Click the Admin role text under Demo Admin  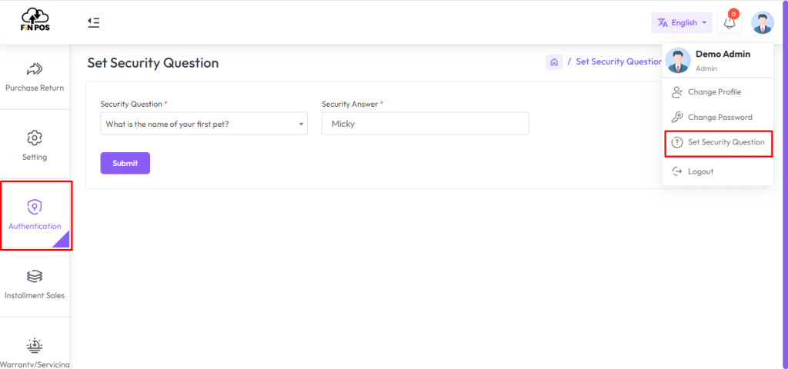pyautogui.click(x=706, y=68)
